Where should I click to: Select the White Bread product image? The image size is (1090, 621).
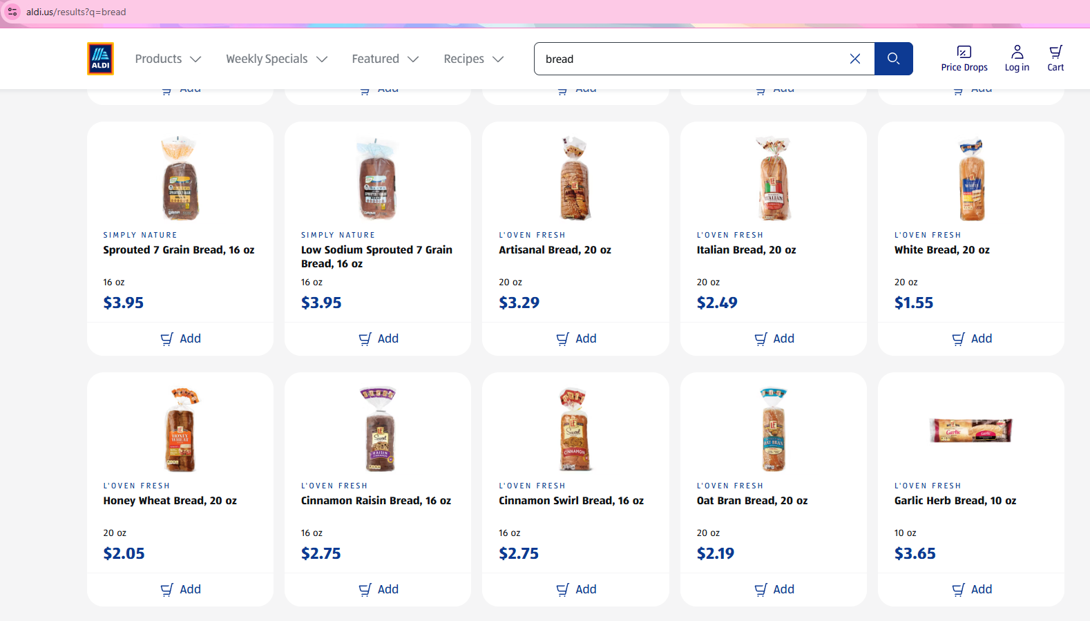point(971,179)
